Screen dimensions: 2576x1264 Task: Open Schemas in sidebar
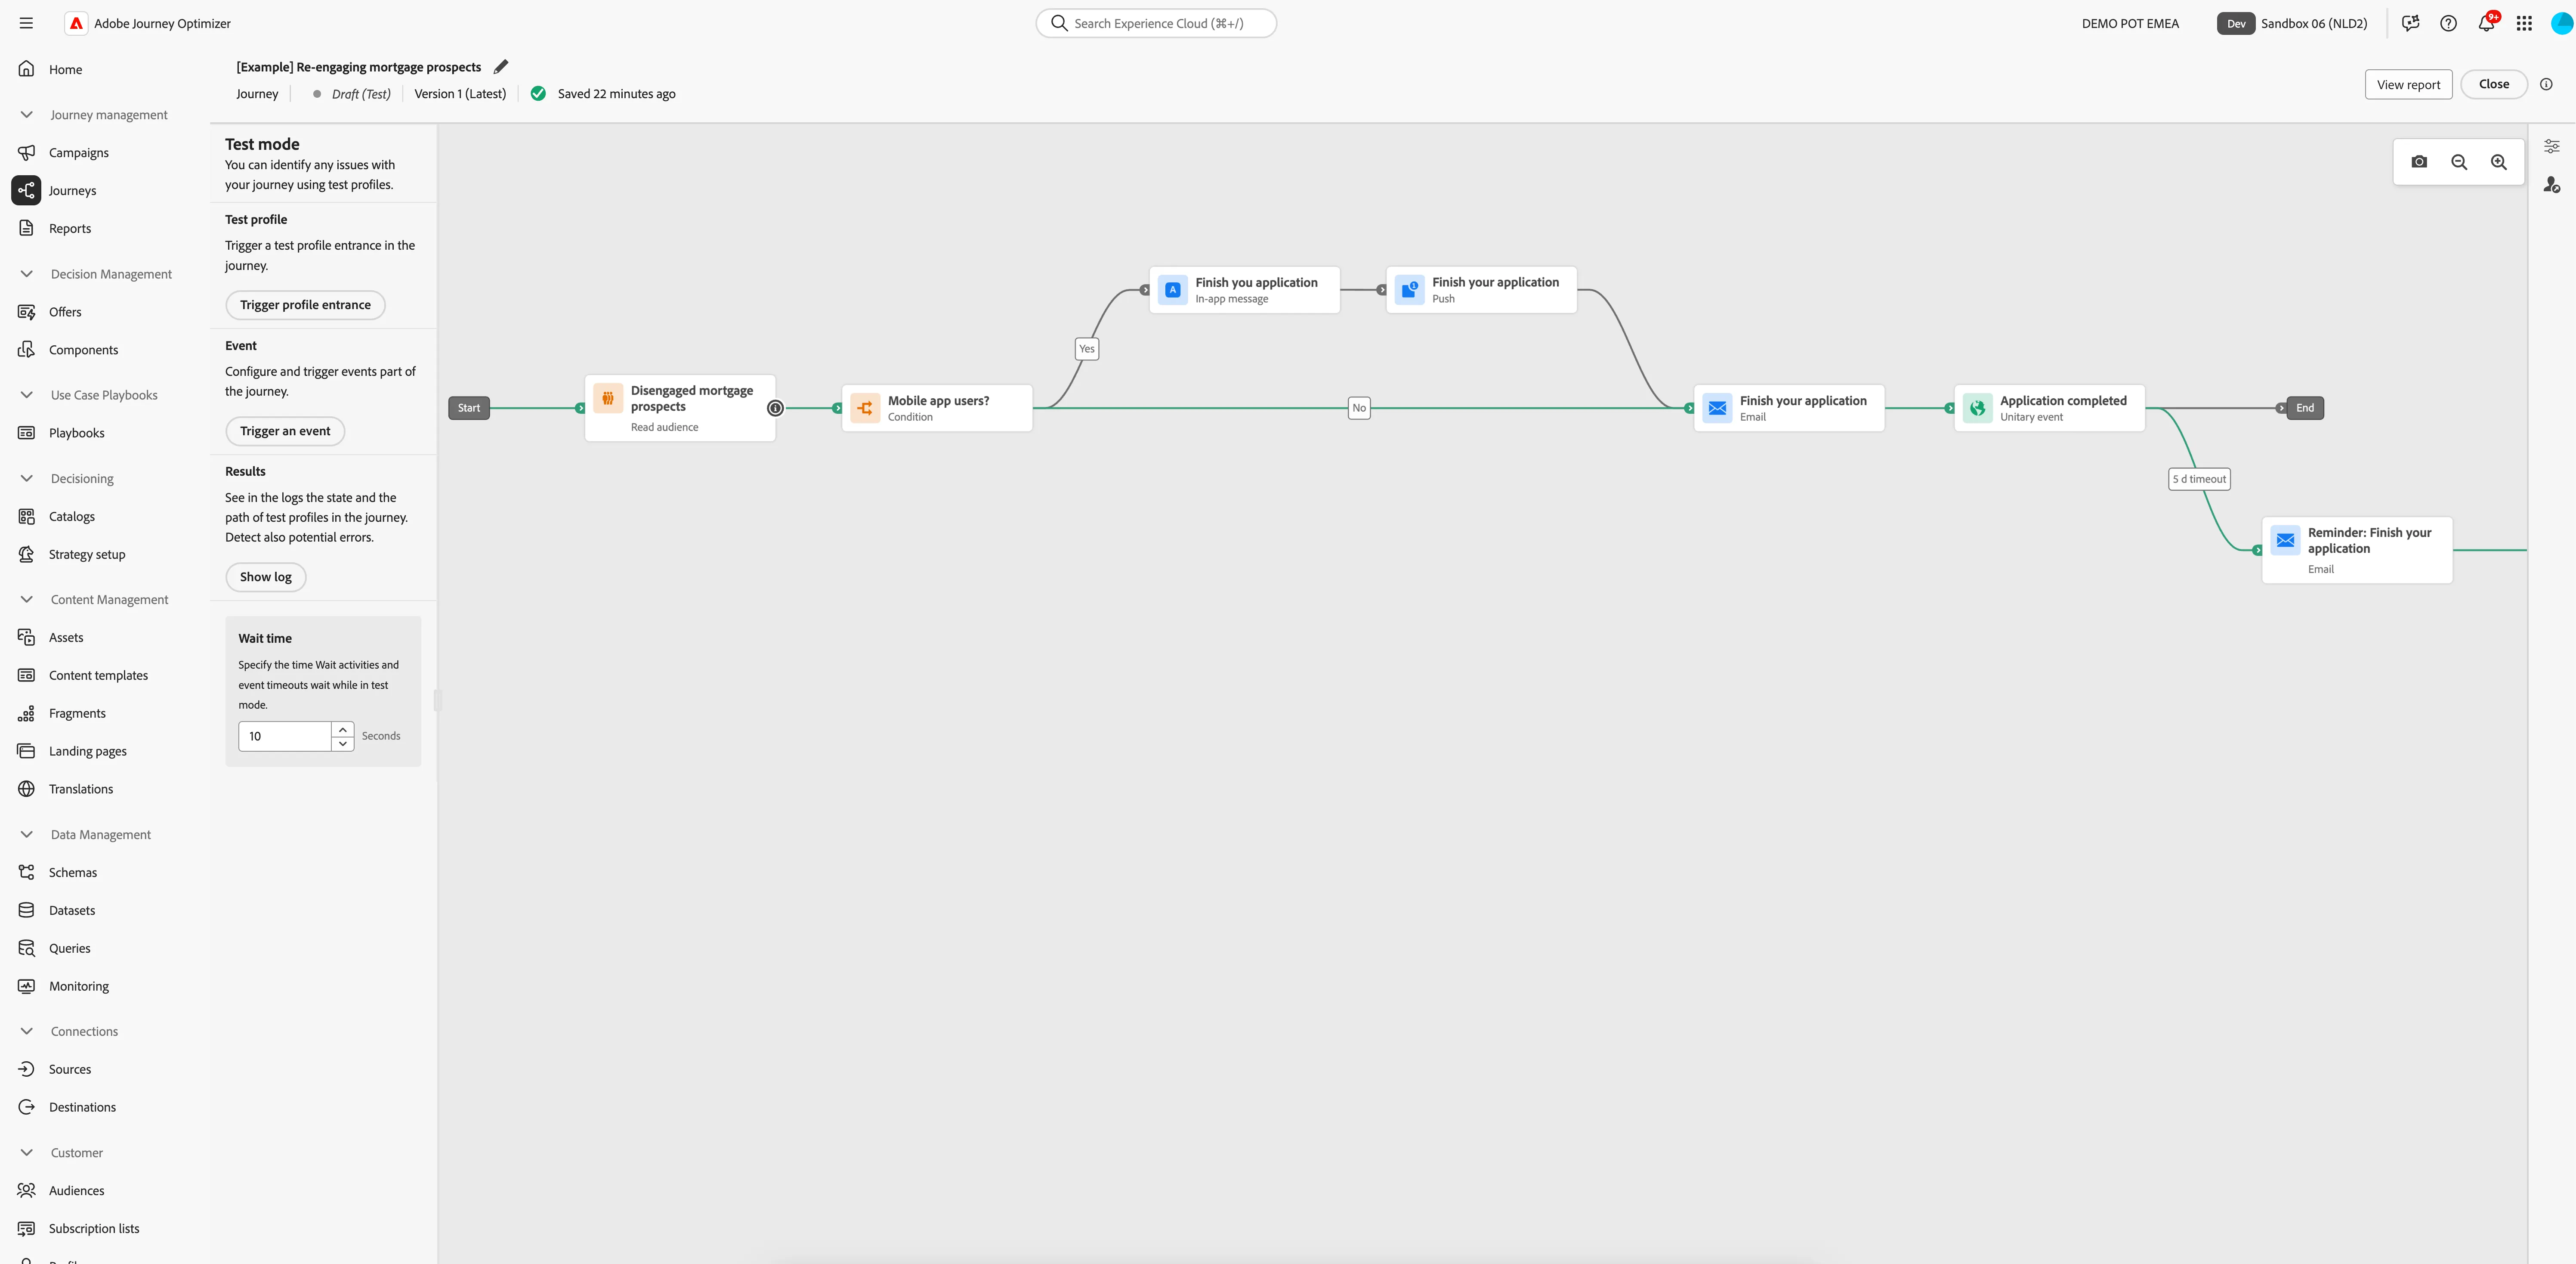(73, 873)
